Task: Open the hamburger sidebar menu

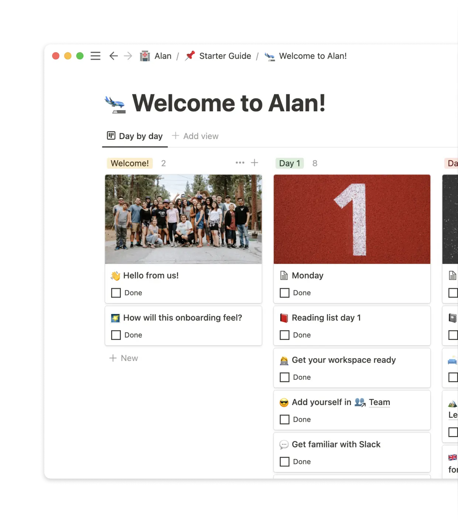Action: [95, 56]
